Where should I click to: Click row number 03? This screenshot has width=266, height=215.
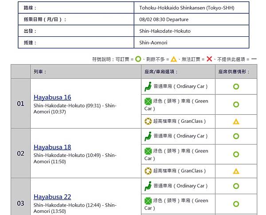pos(20,203)
